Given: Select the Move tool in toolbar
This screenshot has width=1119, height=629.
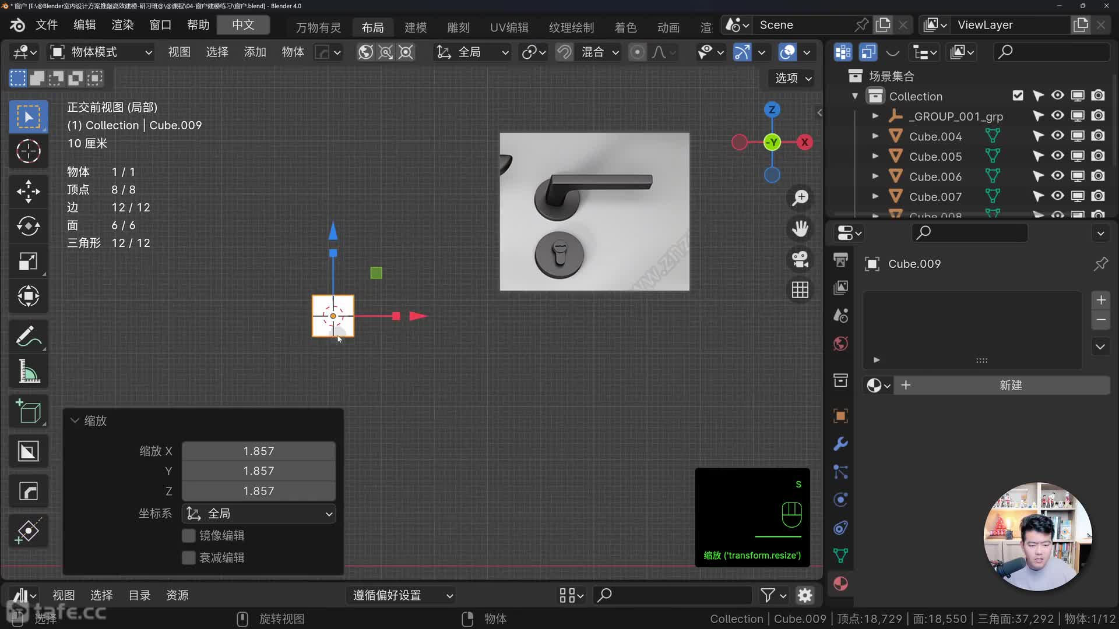Looking at the screenshot, I should click(28, 191).
